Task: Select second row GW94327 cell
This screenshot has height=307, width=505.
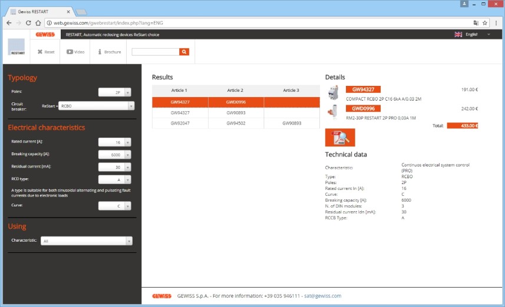Action: click(180, 112)
